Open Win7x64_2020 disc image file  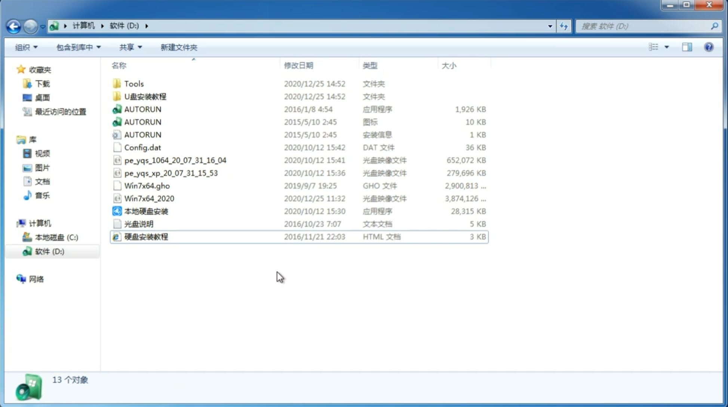pyautogui.click(x=149, y=199)
